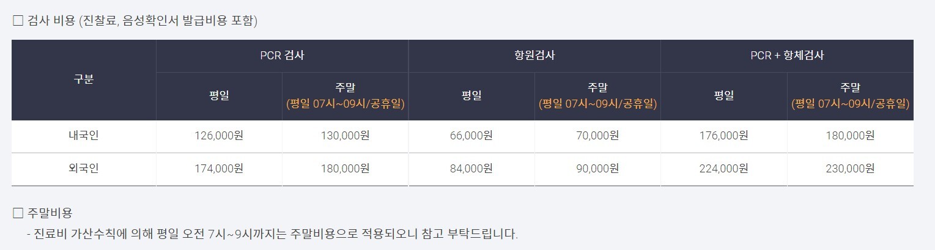Click the square bullet before 검사 비용

(x=18, y=21)
